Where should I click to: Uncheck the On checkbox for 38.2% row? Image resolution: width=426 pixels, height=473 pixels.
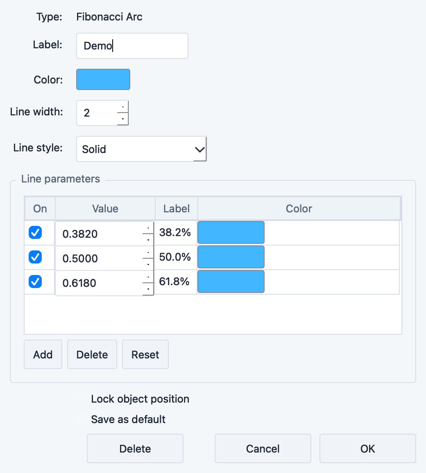tap(35, 232)
